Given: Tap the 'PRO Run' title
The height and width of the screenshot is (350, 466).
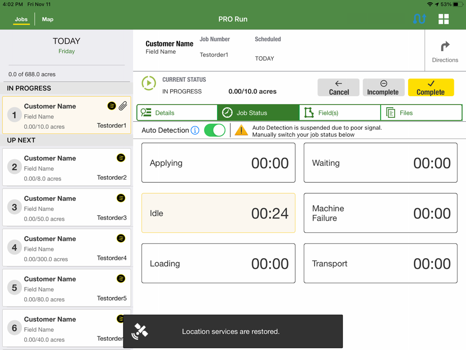Looking at the screenshot, I should pos(233,19).
